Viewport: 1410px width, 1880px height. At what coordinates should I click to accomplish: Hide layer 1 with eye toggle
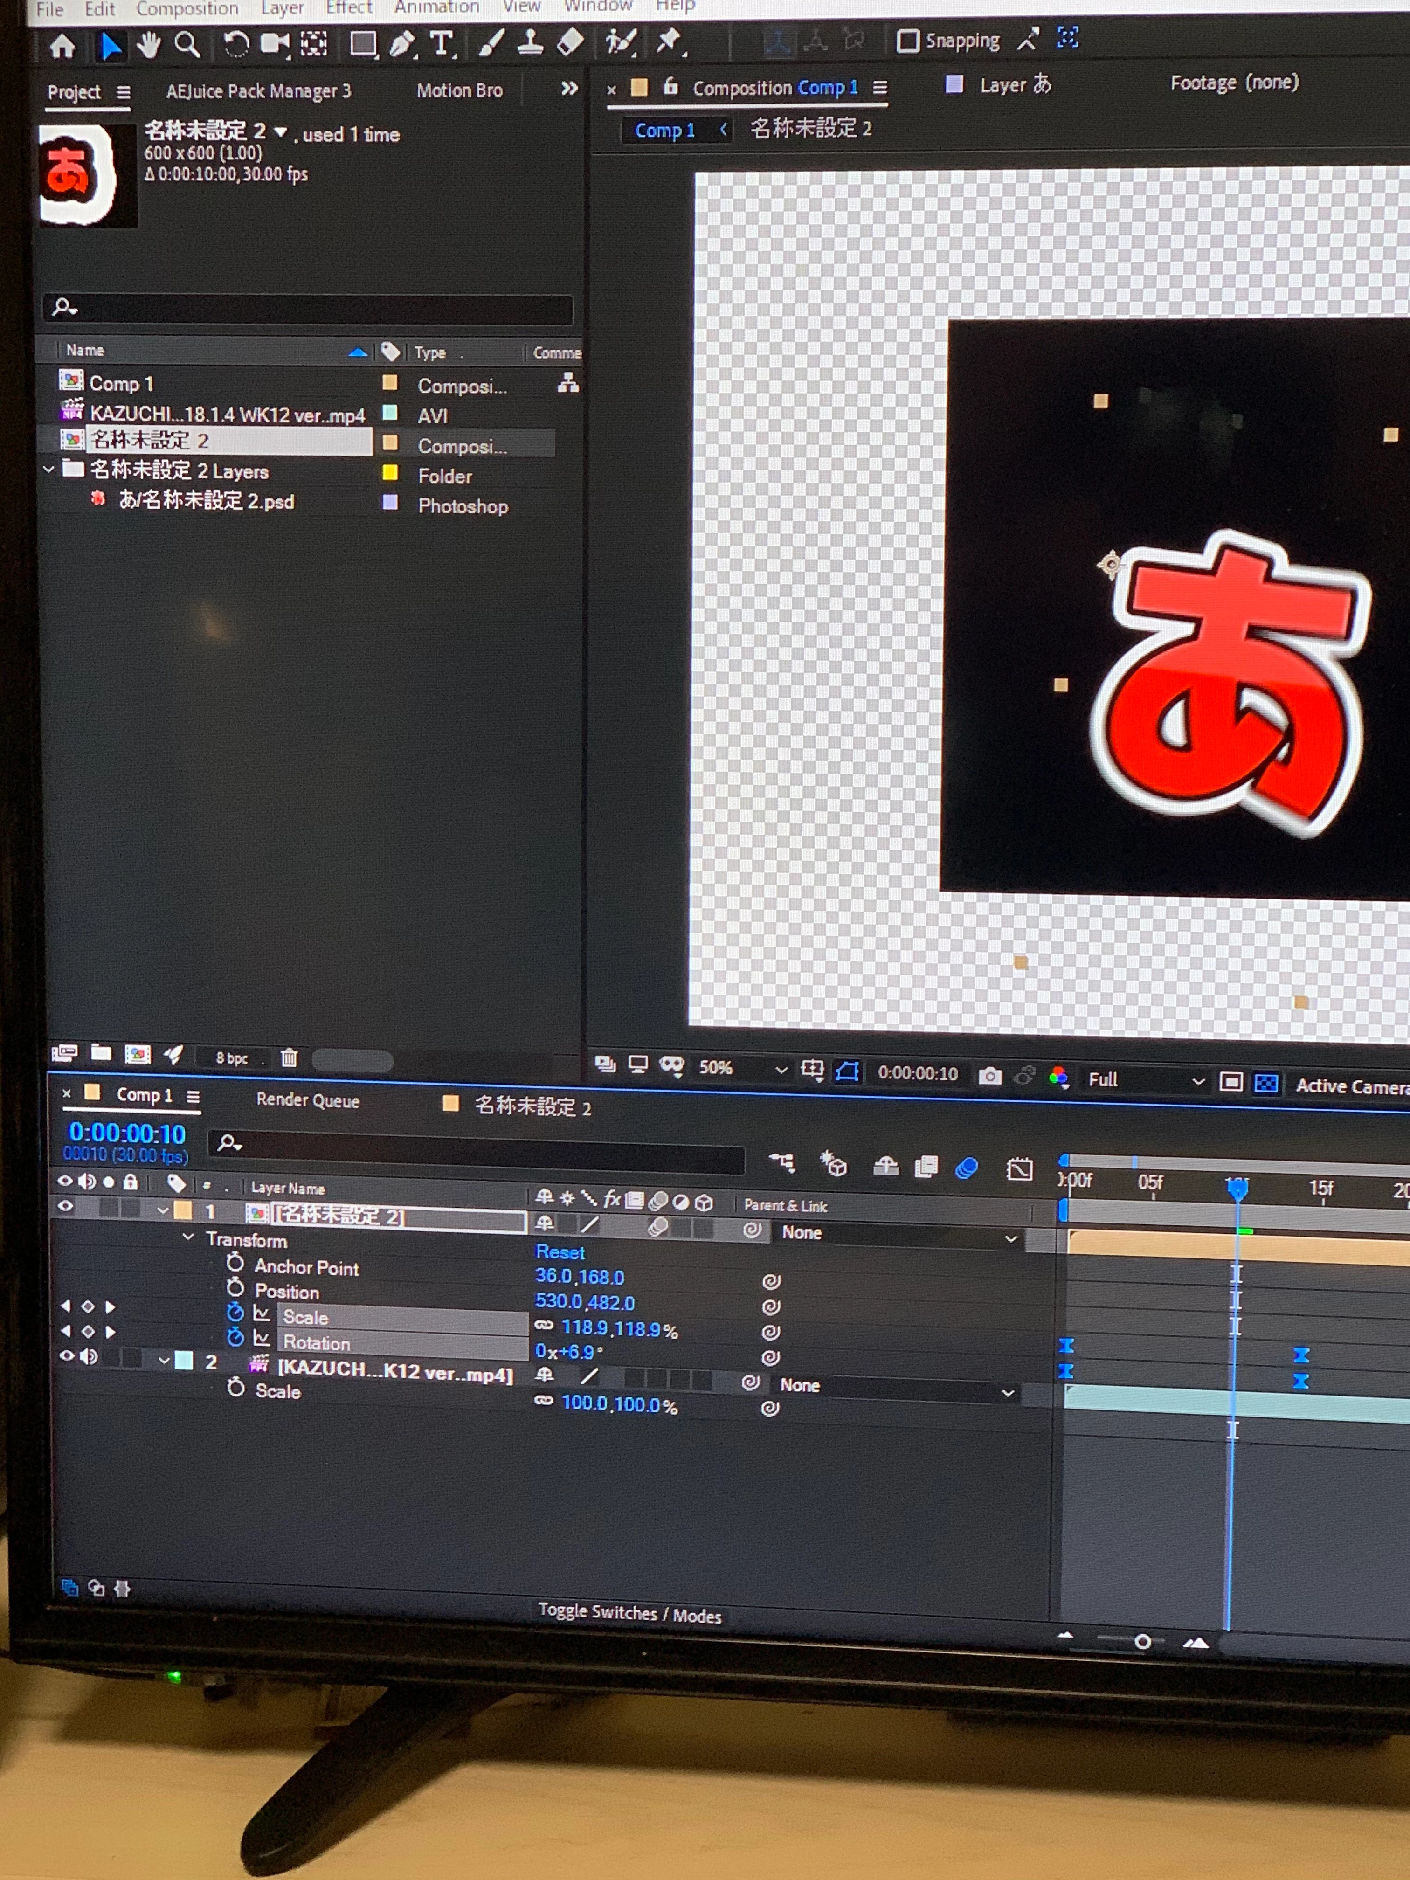click(x=65, y=1205)
